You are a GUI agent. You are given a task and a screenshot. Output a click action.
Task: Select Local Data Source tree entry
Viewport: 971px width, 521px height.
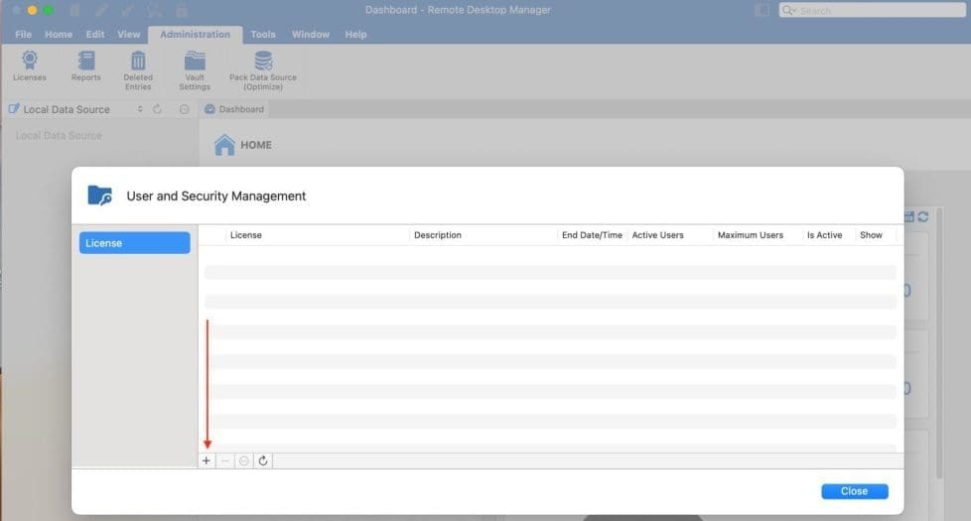pyautogui.click(x=59, y=136)
